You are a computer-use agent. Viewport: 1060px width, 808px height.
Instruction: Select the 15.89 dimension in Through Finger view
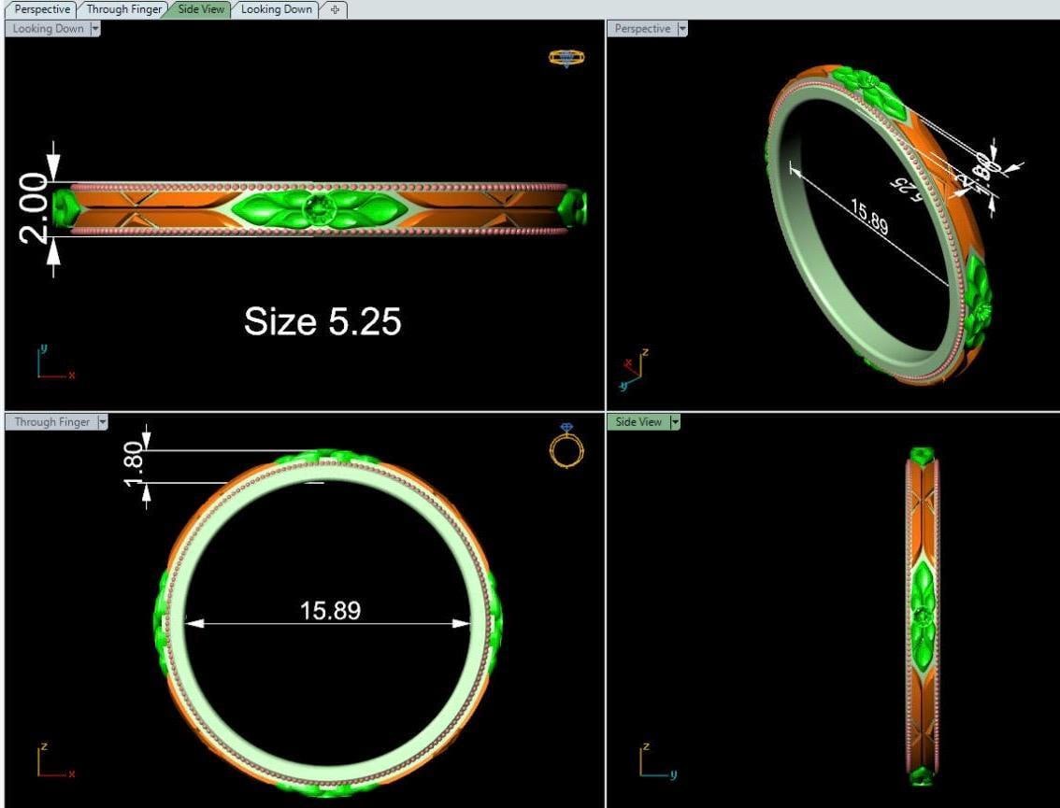330,611
